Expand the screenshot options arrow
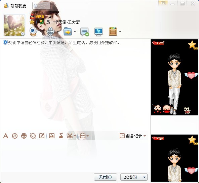The image size is (199, 183). point(75,136)
